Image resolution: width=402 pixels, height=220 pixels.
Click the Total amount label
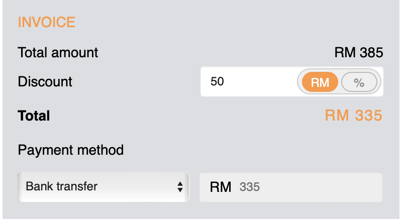(x=58, y=52)
